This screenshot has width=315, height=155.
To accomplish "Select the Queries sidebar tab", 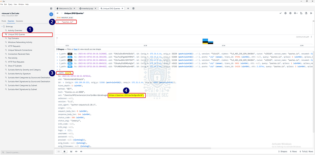I will [x=11, y=21].
